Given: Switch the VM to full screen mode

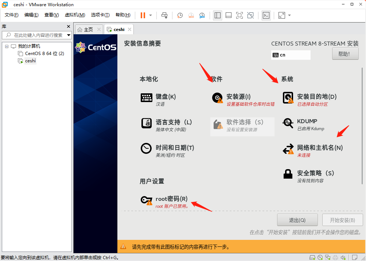Looking at the screenshot, I should coord(239,15).
